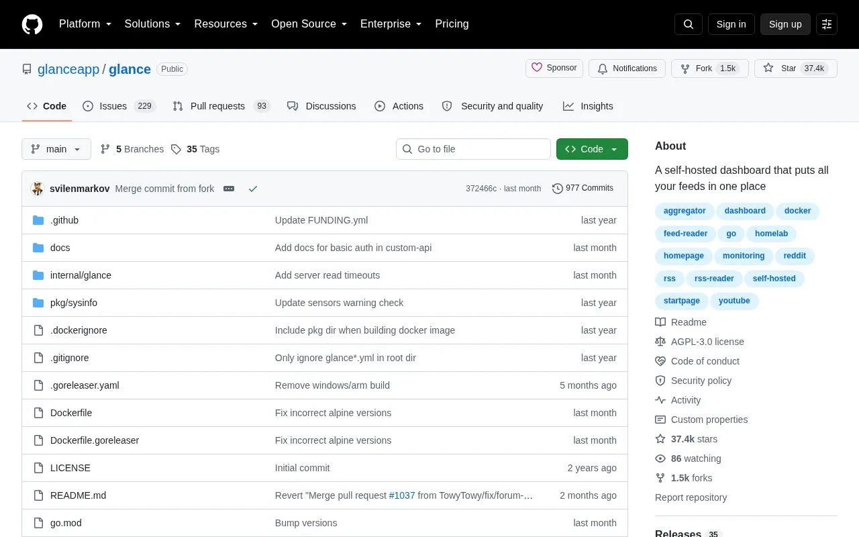The height and width of the screenshot is (537, 859).
Task: Switch to the Discussions tab
Action: click(321, 106)
